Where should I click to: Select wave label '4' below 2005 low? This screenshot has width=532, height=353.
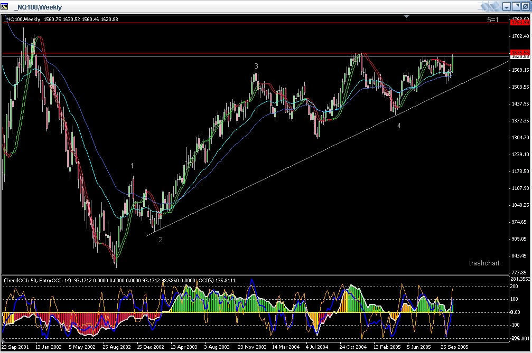(399, 126)
